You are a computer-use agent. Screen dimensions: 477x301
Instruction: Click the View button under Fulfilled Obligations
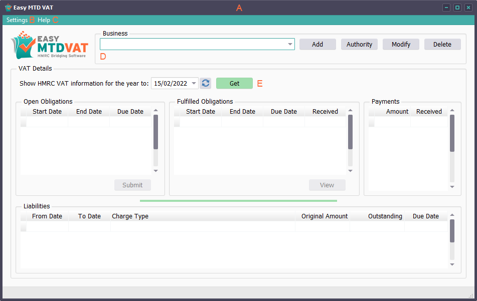tap(327, 185)
